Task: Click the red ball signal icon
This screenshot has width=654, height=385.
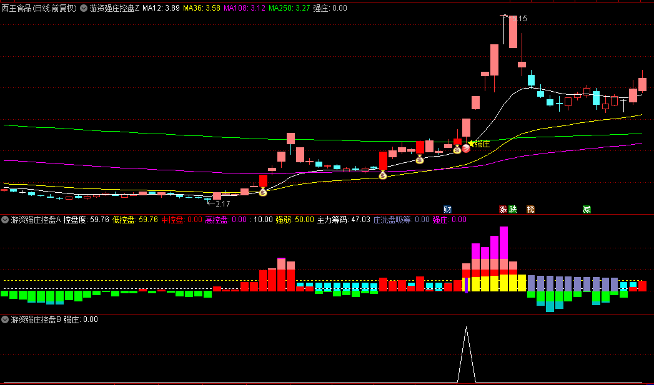Action: click(466, 149)
